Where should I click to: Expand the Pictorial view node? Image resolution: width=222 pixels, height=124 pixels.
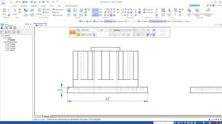[6, 50]
